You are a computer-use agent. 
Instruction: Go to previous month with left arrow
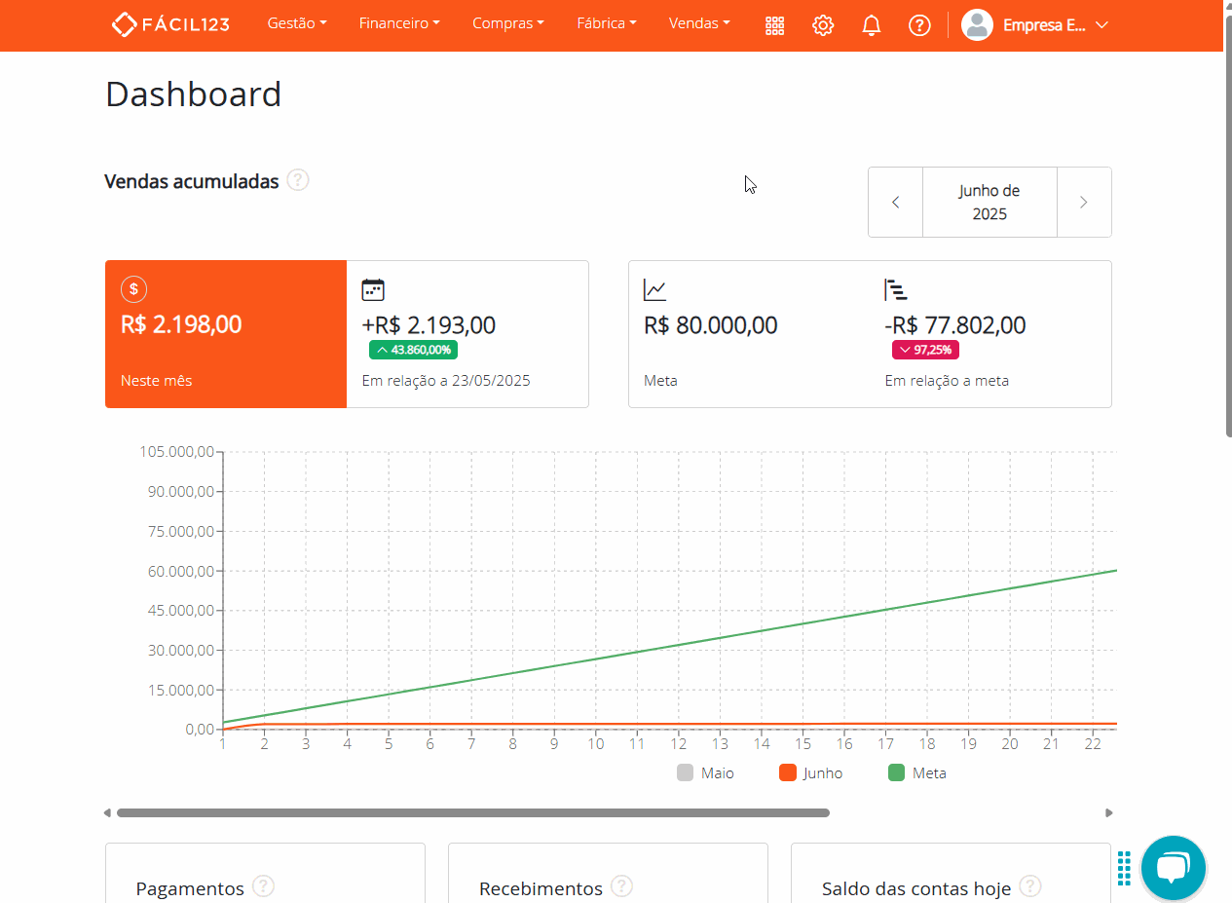[895, 202]
